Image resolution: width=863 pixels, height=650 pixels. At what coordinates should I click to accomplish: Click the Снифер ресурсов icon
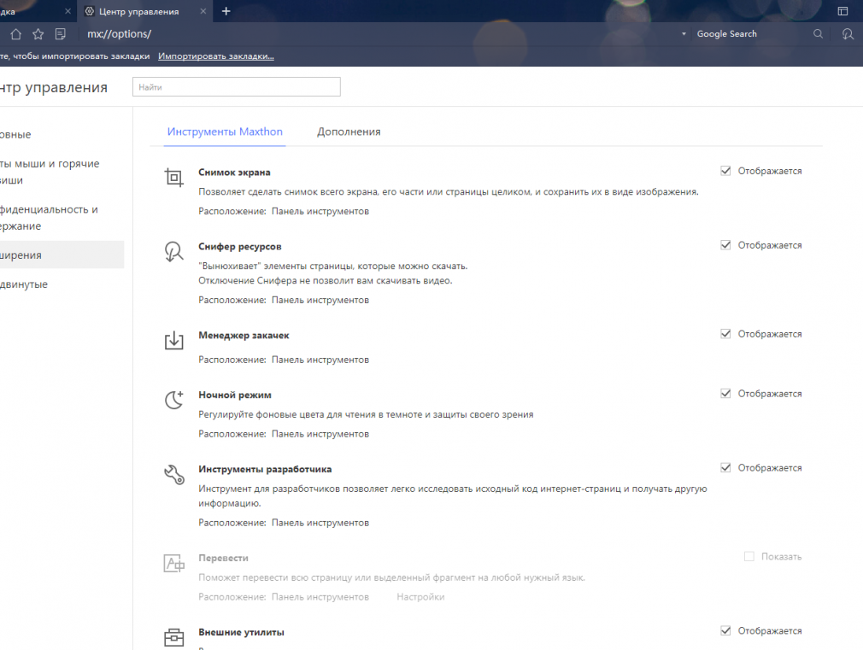tap(174, 251)
